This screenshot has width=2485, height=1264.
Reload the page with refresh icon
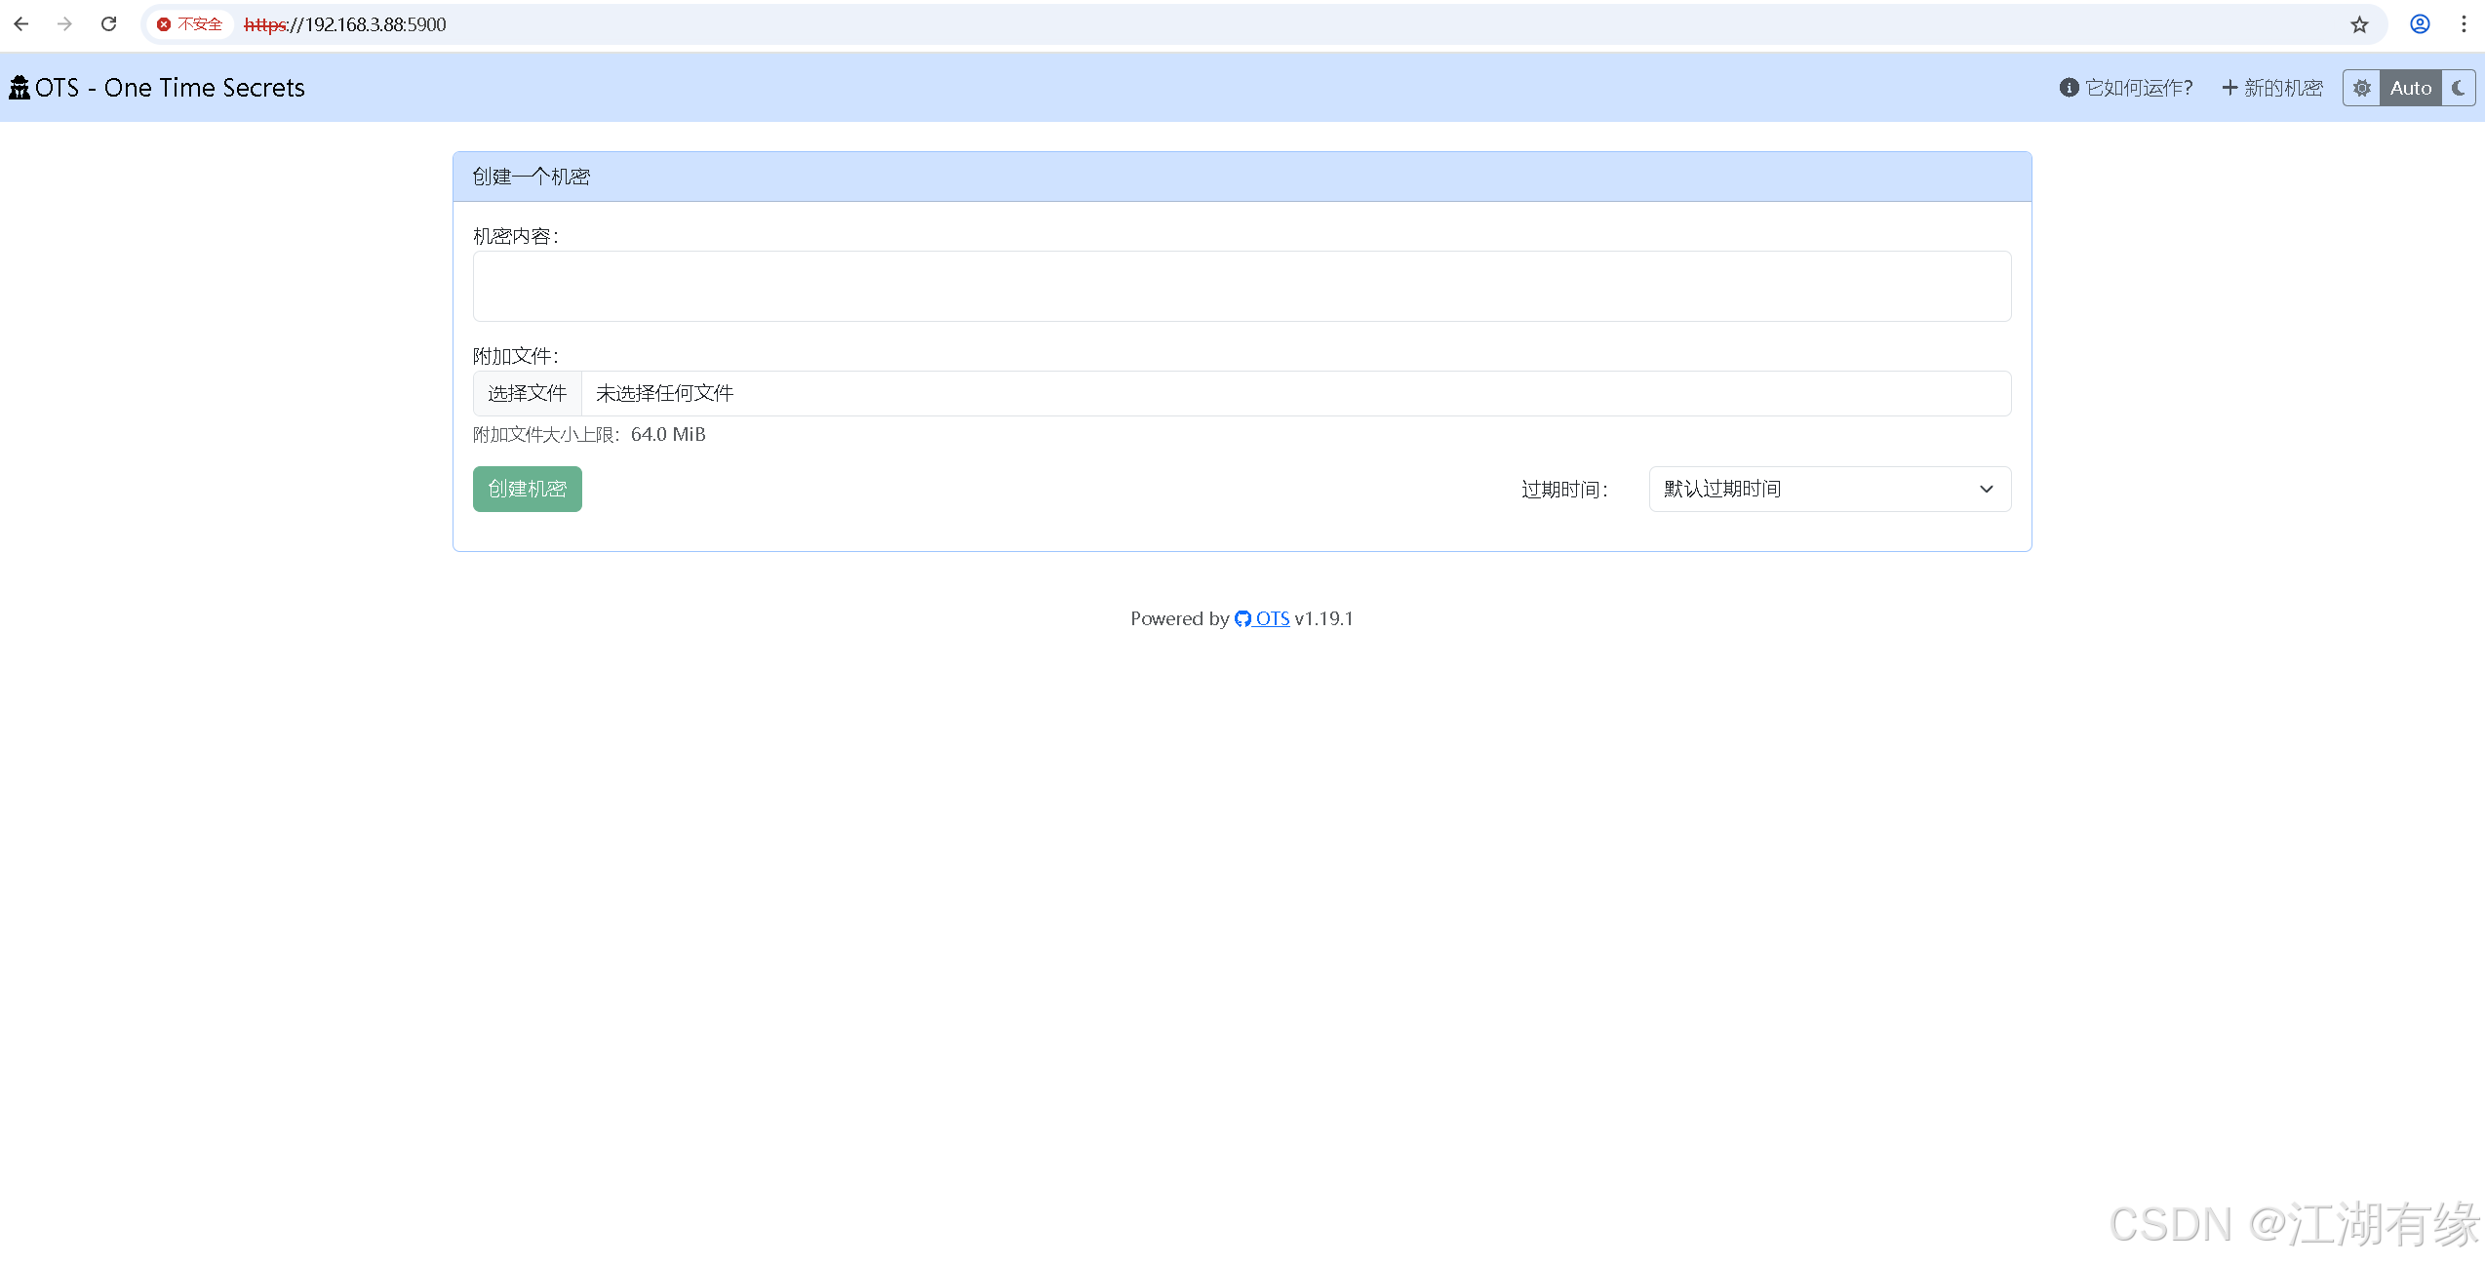pos(109,24)
